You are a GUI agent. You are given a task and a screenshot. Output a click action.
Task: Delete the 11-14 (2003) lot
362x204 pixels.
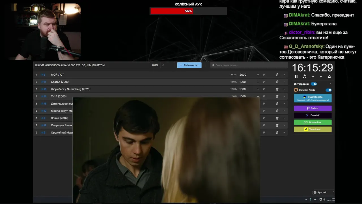(277, 96)
